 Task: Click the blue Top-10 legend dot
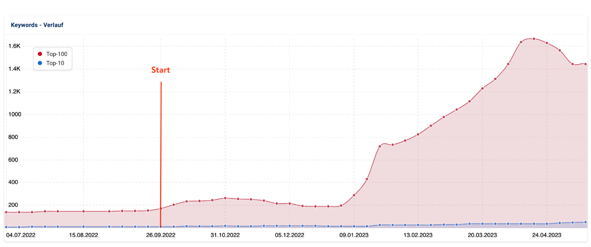coord(40,63)
